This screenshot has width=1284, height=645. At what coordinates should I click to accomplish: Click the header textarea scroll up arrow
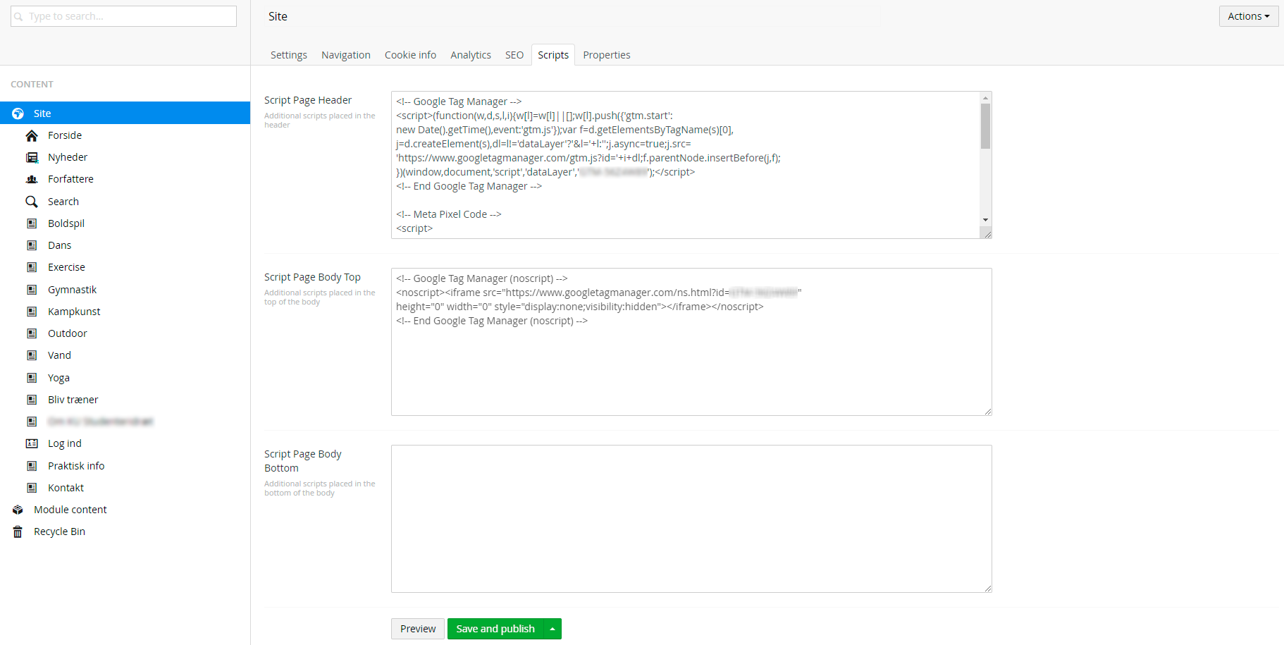[x=985, y=97]
